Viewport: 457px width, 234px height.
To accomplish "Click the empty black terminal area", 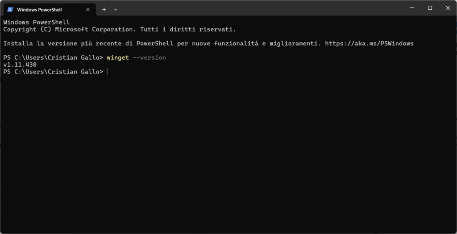I will (x=228, y=151).
